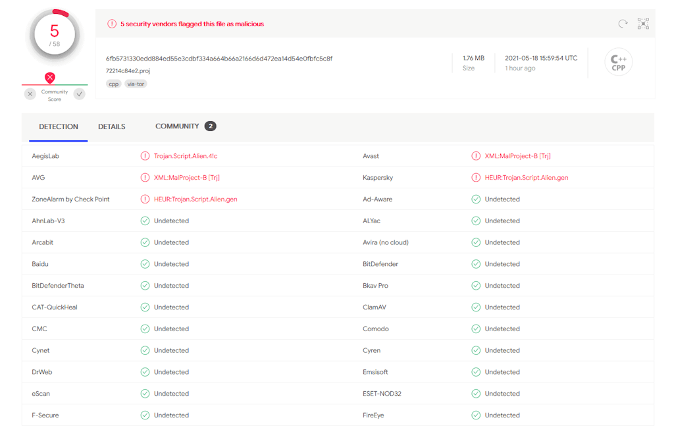Image resolution: width=674 pixels, height=426 pixels.
Task: Click the C++ CPP file type icon
Action: coord(619,63)
